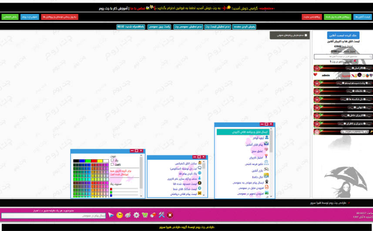This screenshot has width=373, height=231.
Task: Click the red color management slider
Action: (124, 189)
